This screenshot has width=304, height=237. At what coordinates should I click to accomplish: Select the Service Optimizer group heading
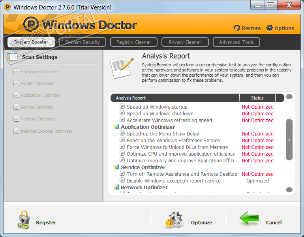(143, 167)
